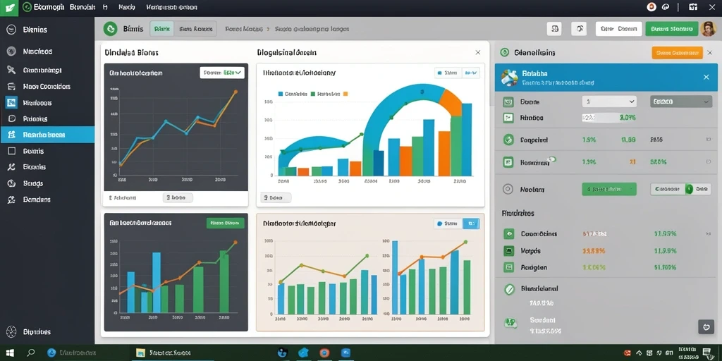The height and width of the screenshot is (361, 722).
Task: Select the right segment of the top bar-chart toggle
Action: (x=470, y=73)
